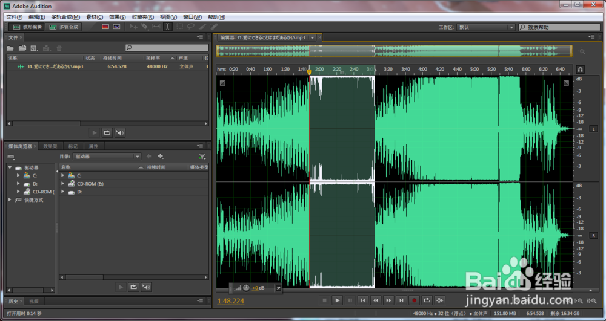
Task: Switch to the 标记 tab
Action: coord(73,146)
